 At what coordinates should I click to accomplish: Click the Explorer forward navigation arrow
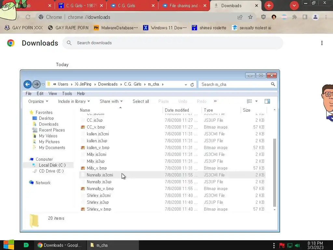click(x=36, y=84)
